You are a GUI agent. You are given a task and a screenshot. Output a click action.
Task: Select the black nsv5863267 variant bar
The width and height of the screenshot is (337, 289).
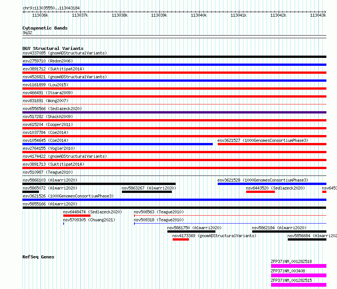click(x=147, y=192)
